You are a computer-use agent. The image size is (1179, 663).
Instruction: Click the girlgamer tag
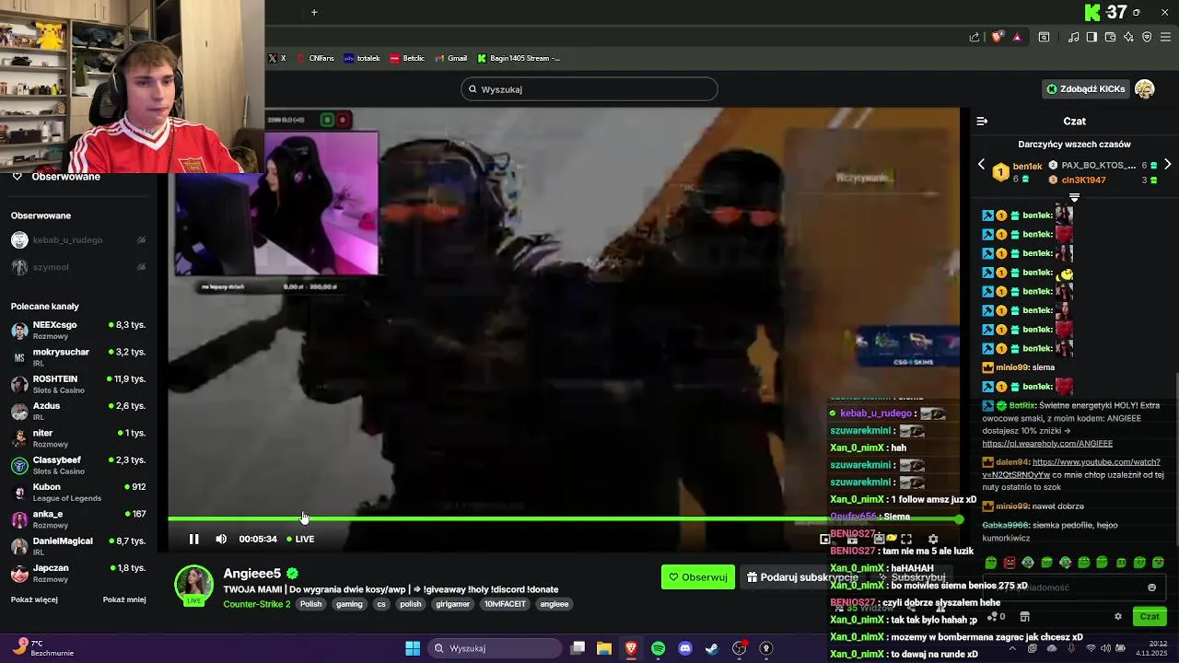(453, 604)
